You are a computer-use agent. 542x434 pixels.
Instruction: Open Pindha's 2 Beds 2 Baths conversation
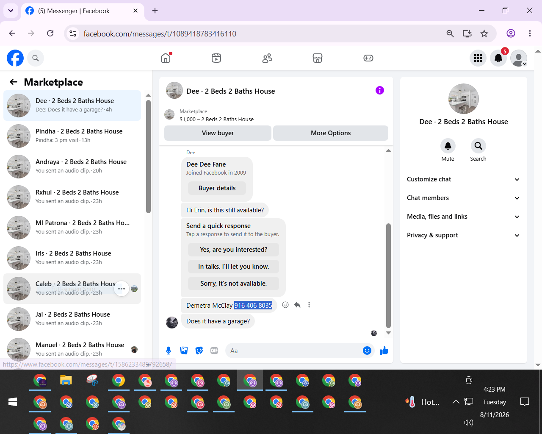click(x=72, y=136)
